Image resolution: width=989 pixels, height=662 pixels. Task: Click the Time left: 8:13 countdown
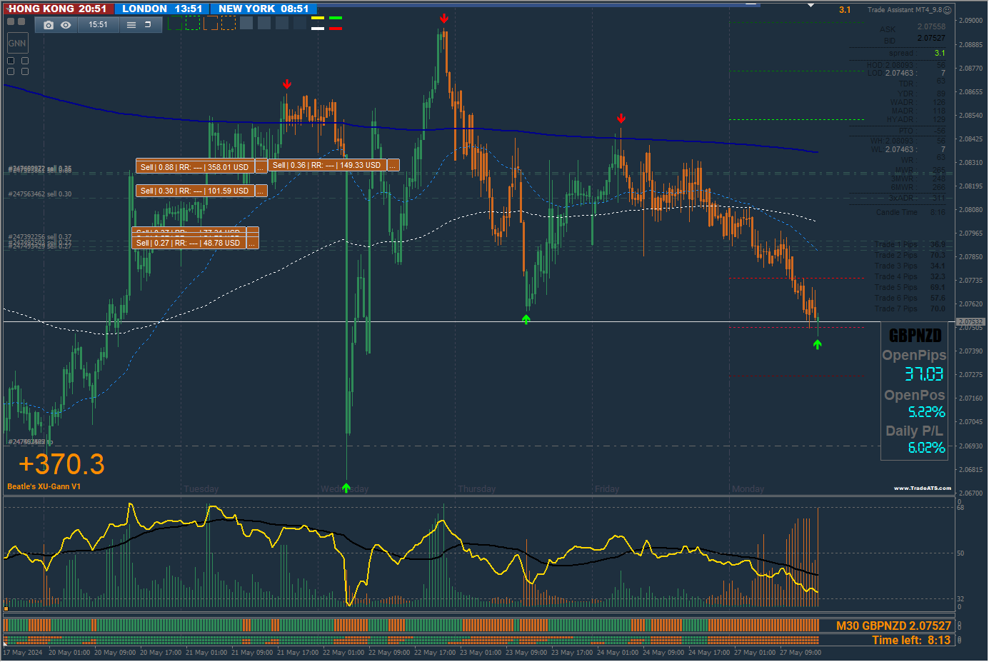pos(911,641)
